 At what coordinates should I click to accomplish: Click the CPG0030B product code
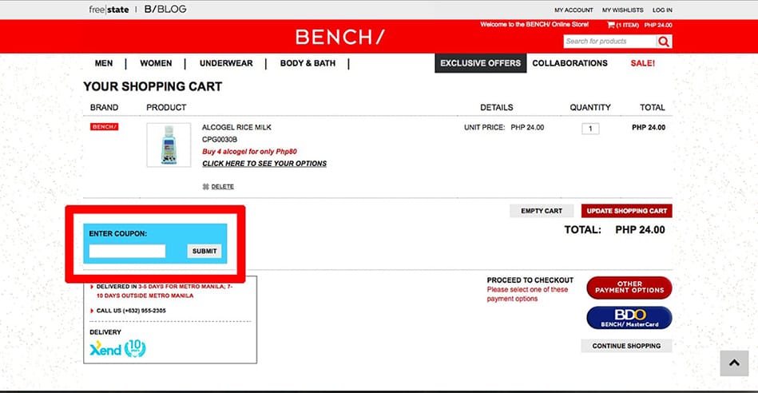220,140
